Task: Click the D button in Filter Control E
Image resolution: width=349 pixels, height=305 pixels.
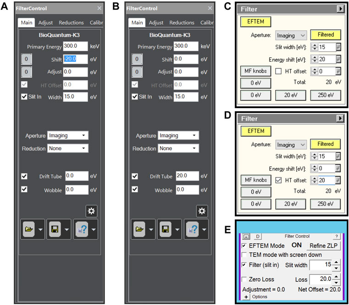Action: point(258,236)
